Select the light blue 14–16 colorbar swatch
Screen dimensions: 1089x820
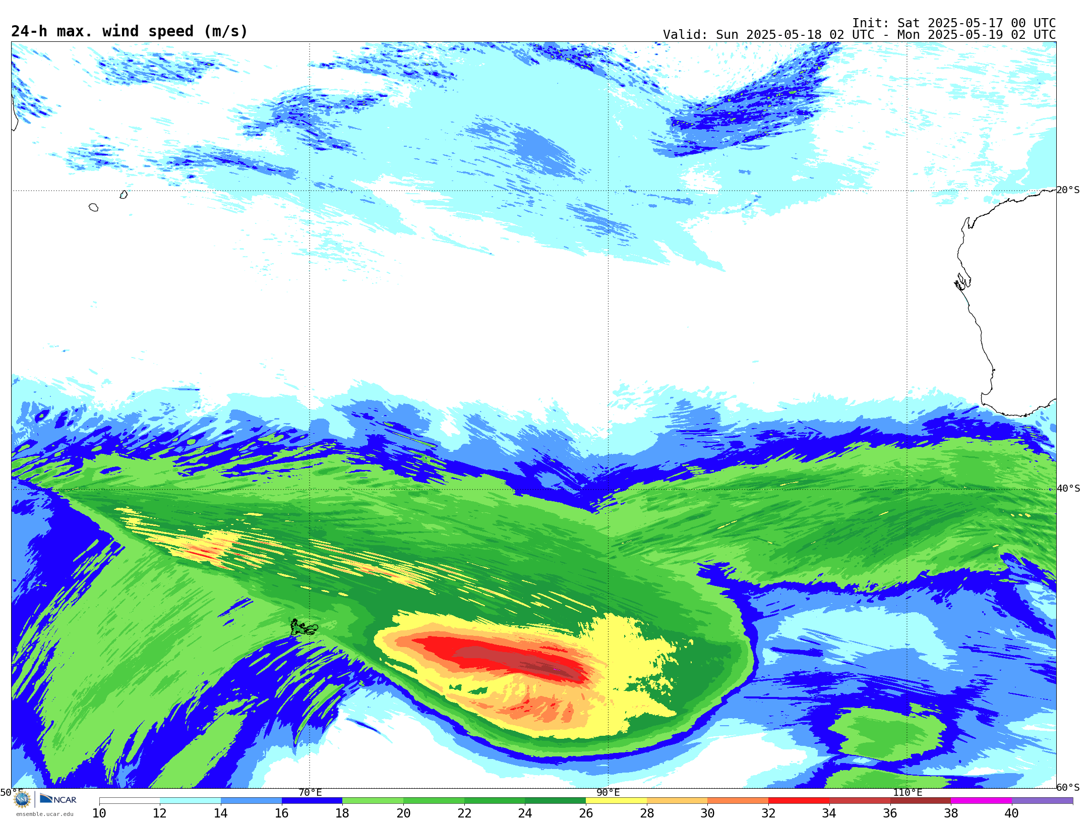click(251, 800)
